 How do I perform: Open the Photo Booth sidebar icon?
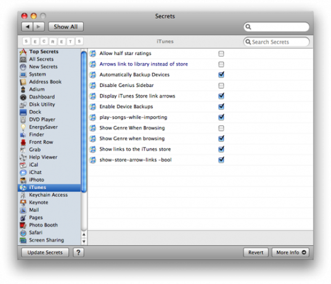(23, 225)
